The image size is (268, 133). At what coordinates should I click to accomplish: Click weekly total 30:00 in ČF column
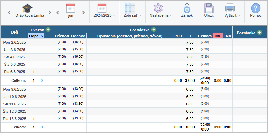(x=190, y=127)
